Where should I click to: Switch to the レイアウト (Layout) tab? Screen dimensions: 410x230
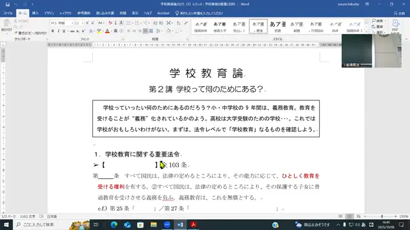pos(65,13)
